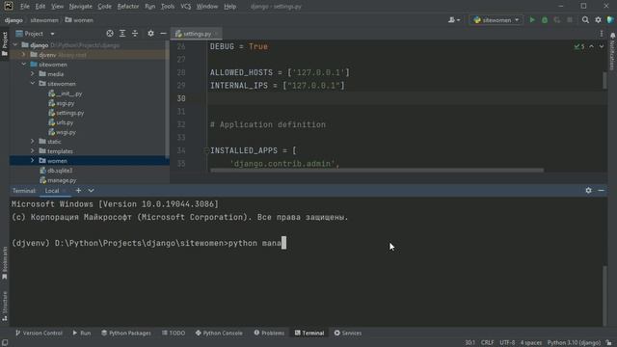Expand the templates folder
The height and width of the screenshot is (347, 617).
coord(33,151)
